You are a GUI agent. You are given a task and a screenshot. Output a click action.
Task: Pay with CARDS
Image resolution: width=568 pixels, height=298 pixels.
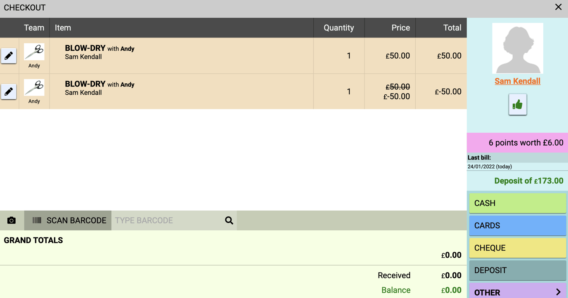(x=517, y=225)
